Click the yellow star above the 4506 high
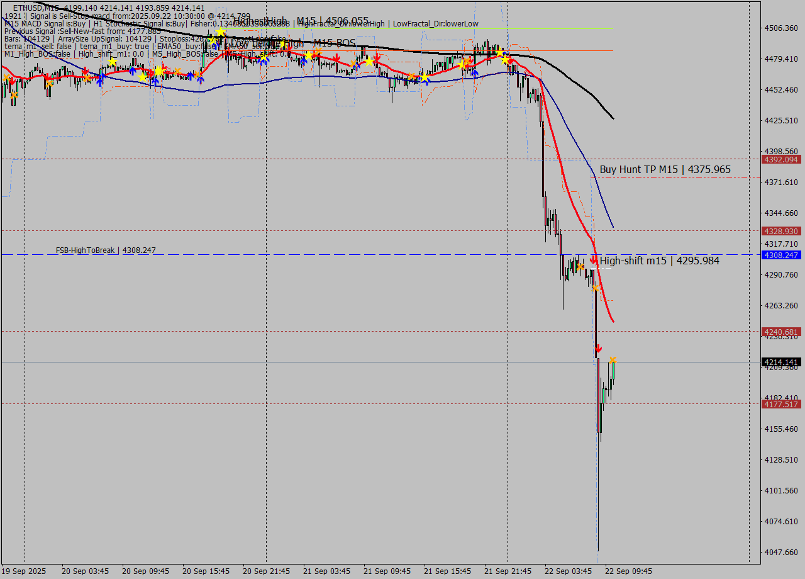The image size is (805, 579). 220,31
